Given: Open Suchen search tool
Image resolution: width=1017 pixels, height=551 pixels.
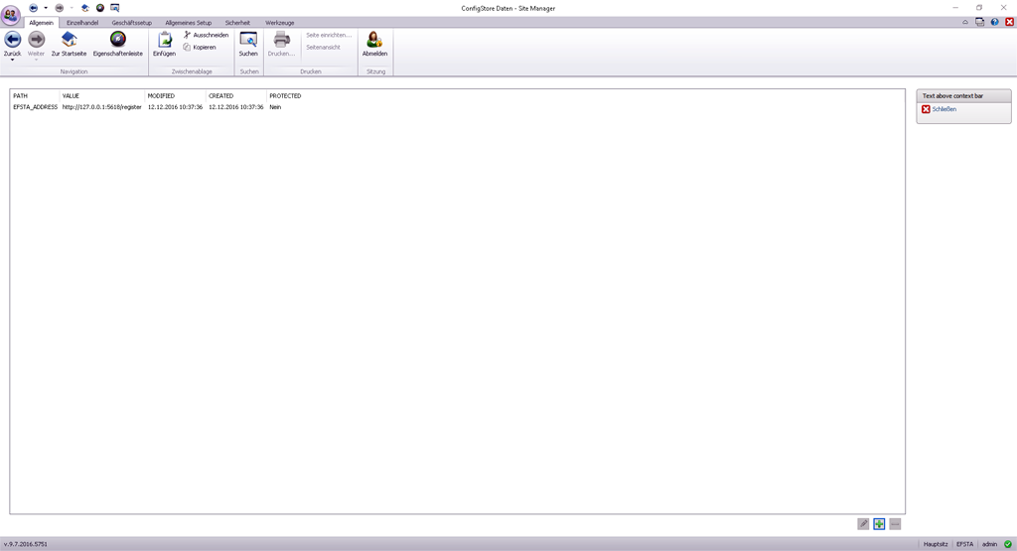Looking at the screenshot, I should (x=248, y=41).
